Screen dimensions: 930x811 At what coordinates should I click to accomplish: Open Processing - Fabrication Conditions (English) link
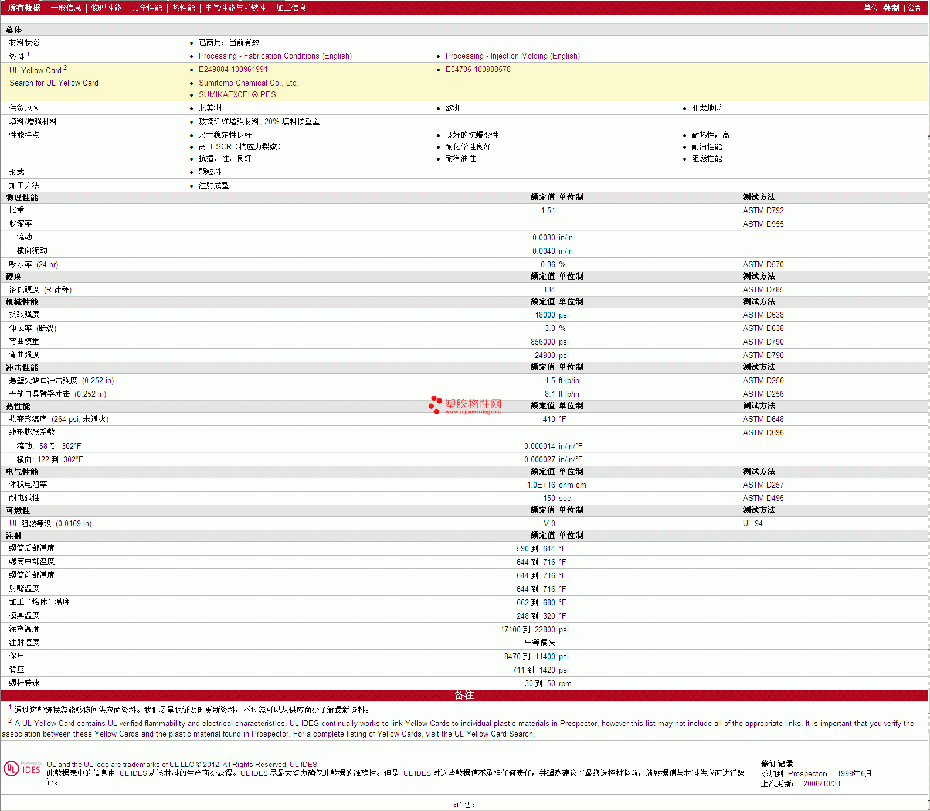(x=275, y=56)
